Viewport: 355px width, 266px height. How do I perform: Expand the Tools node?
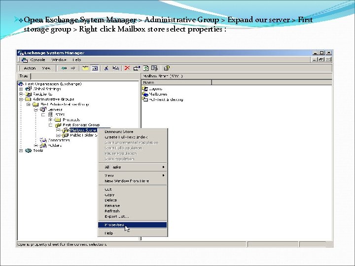(21, 151)
